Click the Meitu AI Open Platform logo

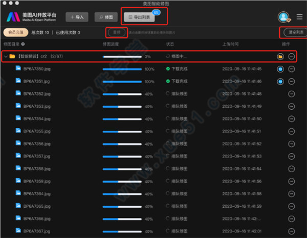coord(29,17)
